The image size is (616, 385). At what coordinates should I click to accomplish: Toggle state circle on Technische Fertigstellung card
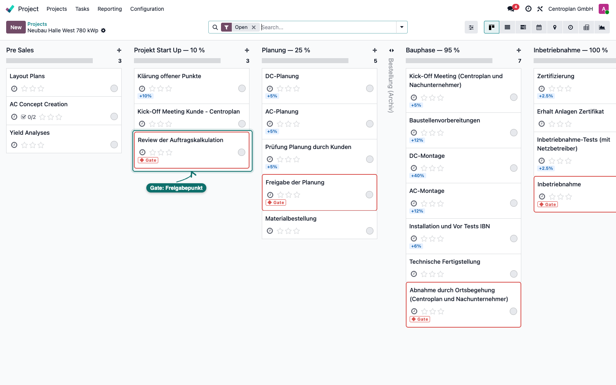click(514, 274)
